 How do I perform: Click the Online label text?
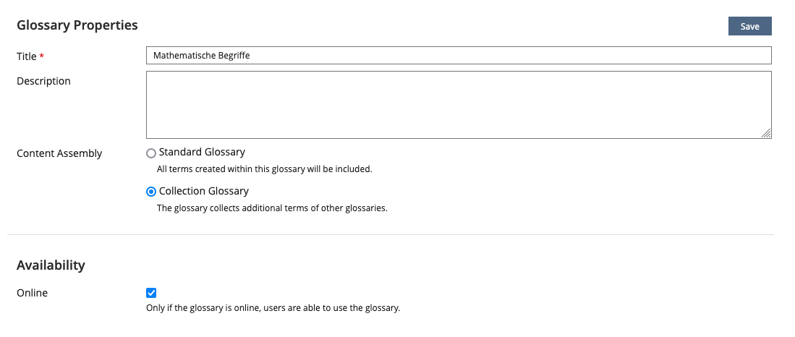tap(32, 293)
